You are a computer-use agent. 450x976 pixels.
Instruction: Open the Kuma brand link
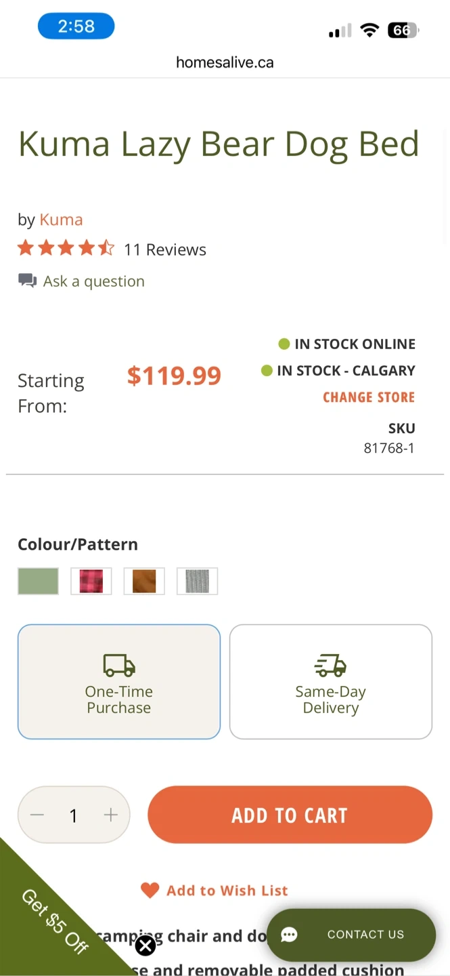click(61, 220)
